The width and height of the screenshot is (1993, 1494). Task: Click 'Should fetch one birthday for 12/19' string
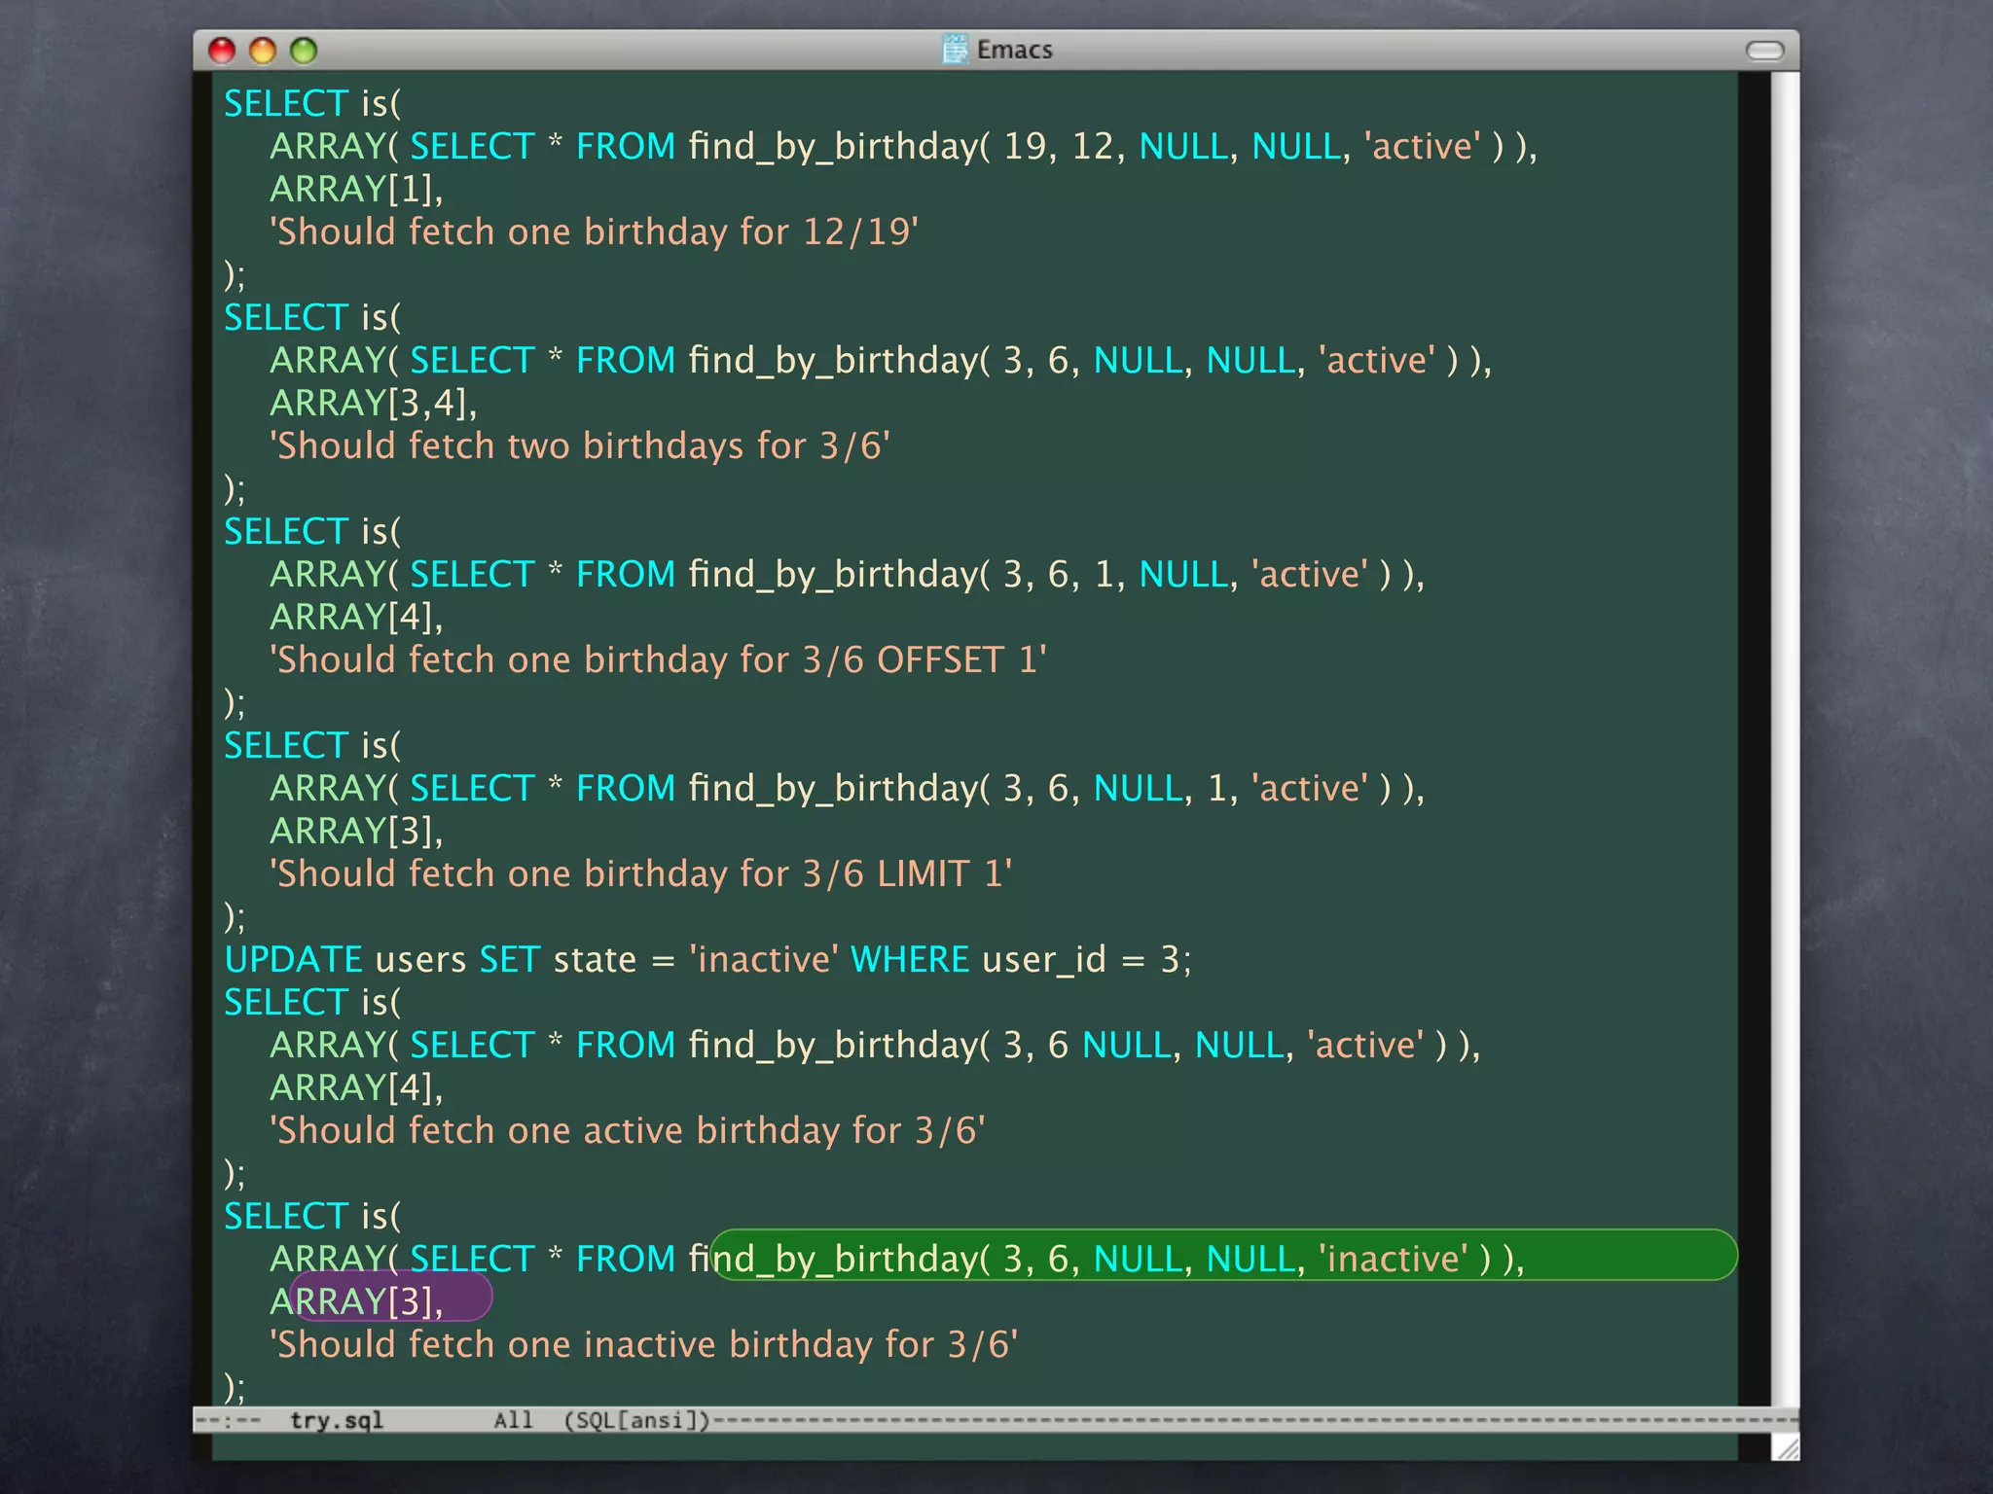pos(594,231)
